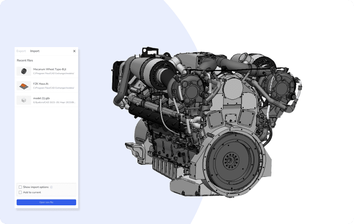Close the Import panel with the X

(74, 51)
